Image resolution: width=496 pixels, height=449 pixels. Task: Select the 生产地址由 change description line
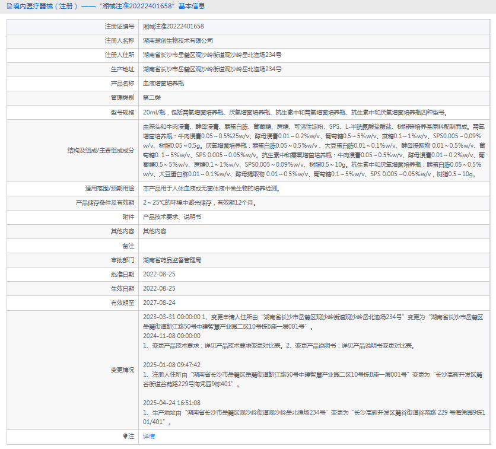[x=314, y=418]
